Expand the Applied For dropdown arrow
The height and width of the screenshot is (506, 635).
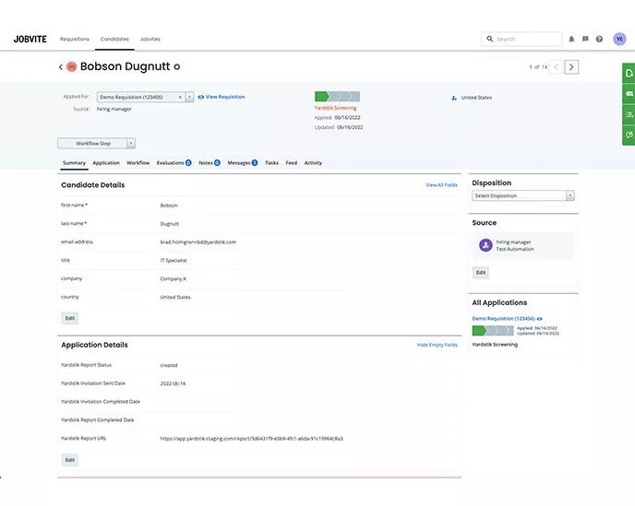pos(189,97)
